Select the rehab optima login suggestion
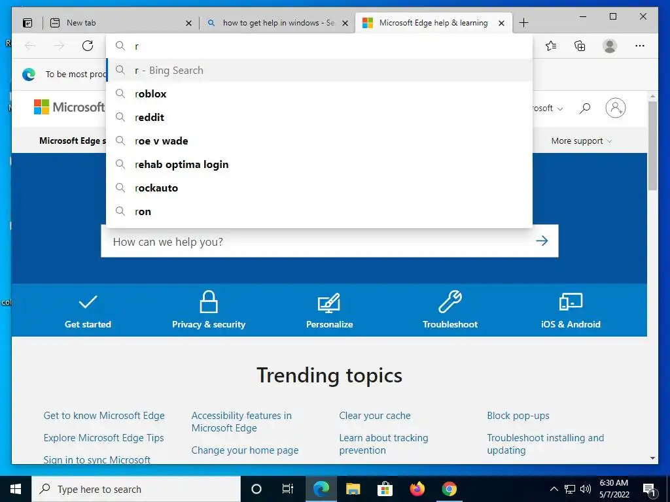The width and height of the screenshot is (670, 502). (319, 164)
